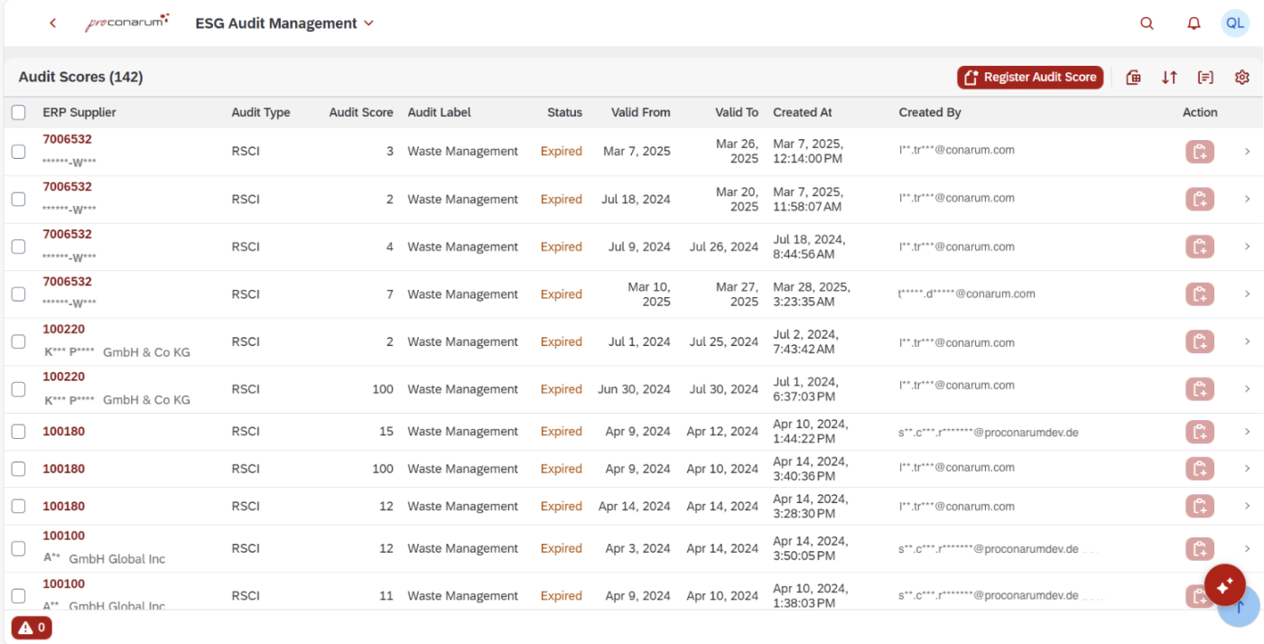Screen dimensions: 1264x644
Task: Click the search icon in header
Action: (1147, 23)
